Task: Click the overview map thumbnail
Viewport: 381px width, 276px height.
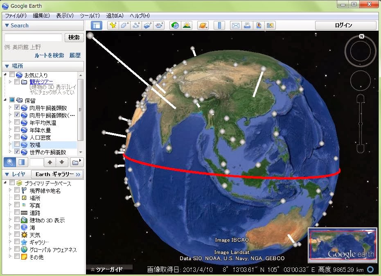Action: point(343,245)
